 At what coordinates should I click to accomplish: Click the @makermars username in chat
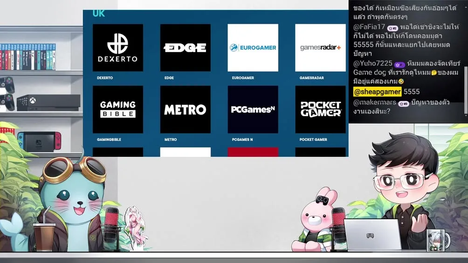click(x=375, y=102)
